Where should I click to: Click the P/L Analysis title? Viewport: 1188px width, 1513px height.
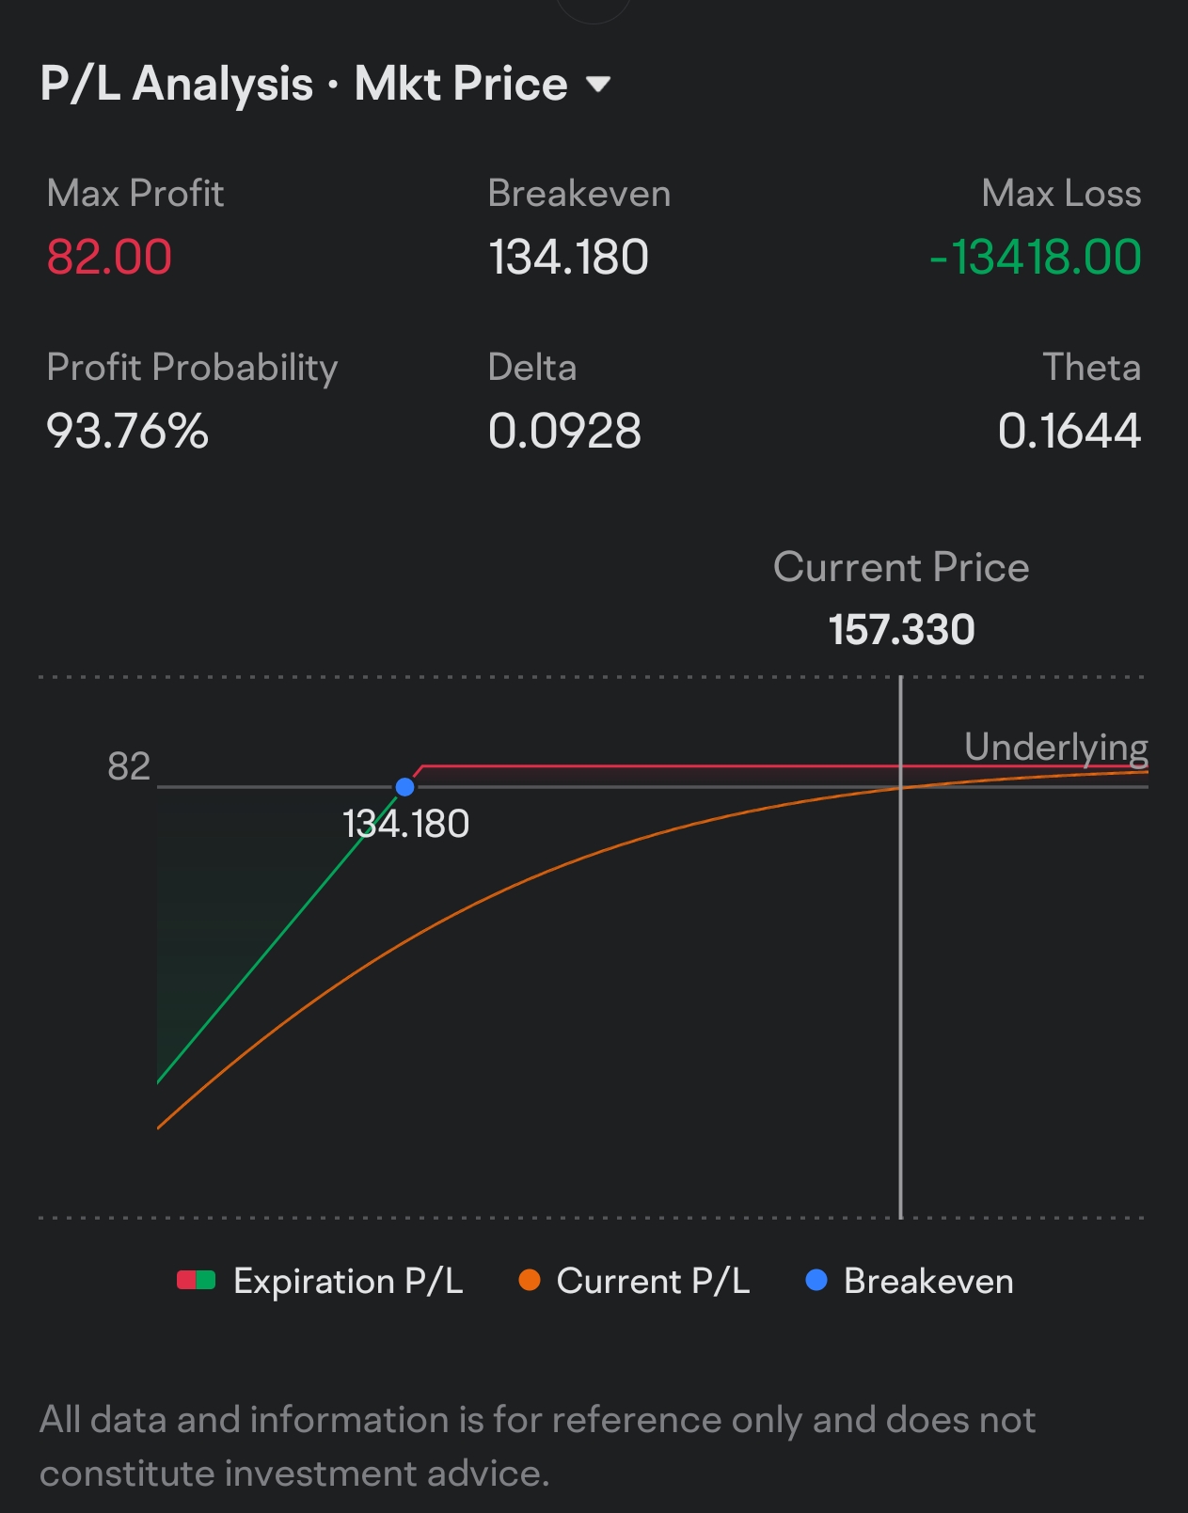177,84
